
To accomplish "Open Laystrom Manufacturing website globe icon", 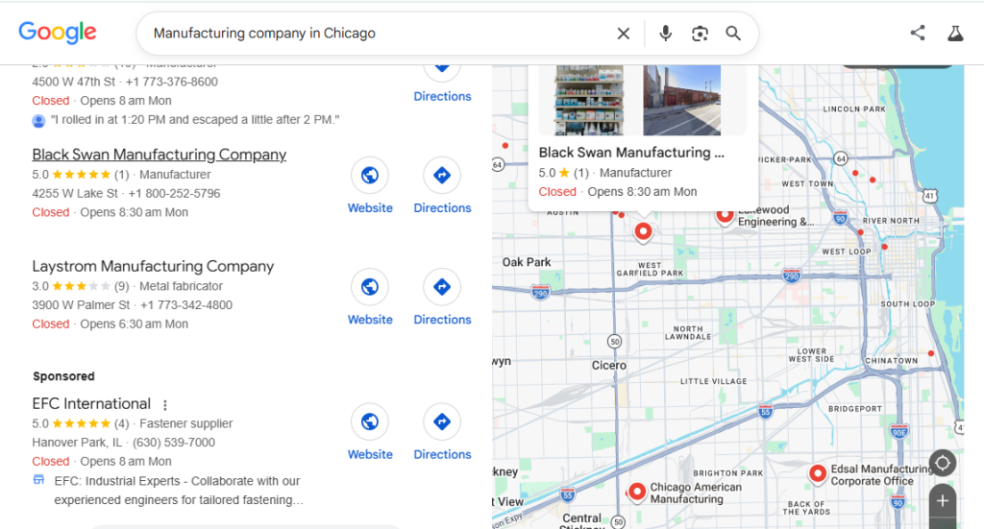I will [370, 286].
